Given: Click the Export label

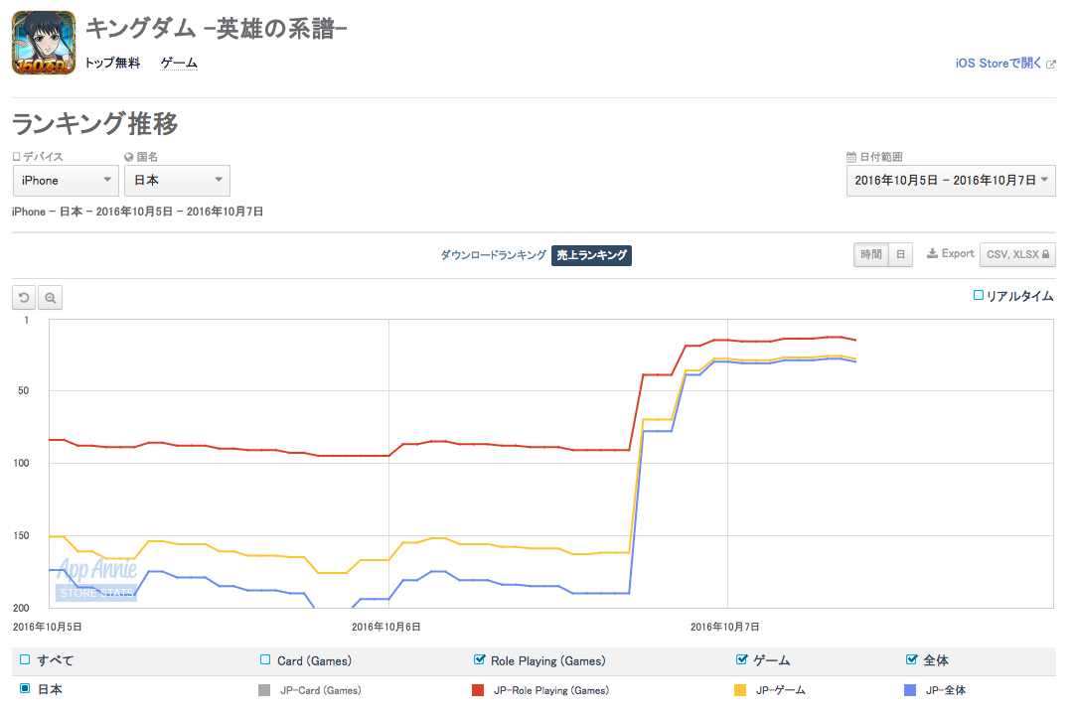Looking at the screenshot, I should [958, 254].
